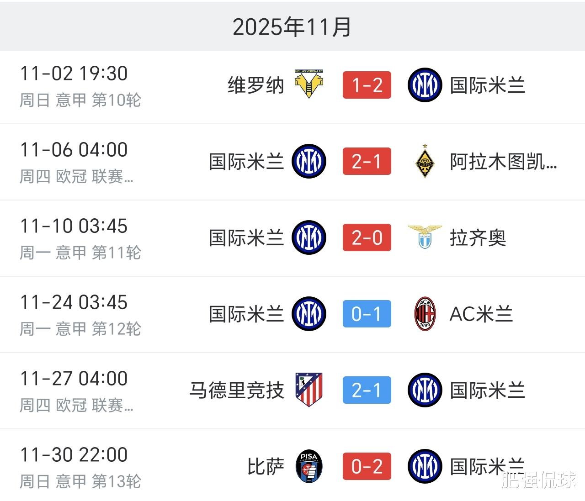Open the red 1-2 score badge
The height and width of the screenshot is (501, 585).
click(x=367, y=85)
